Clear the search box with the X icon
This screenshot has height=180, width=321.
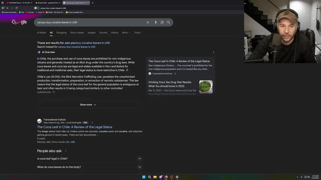pos(148,22)
